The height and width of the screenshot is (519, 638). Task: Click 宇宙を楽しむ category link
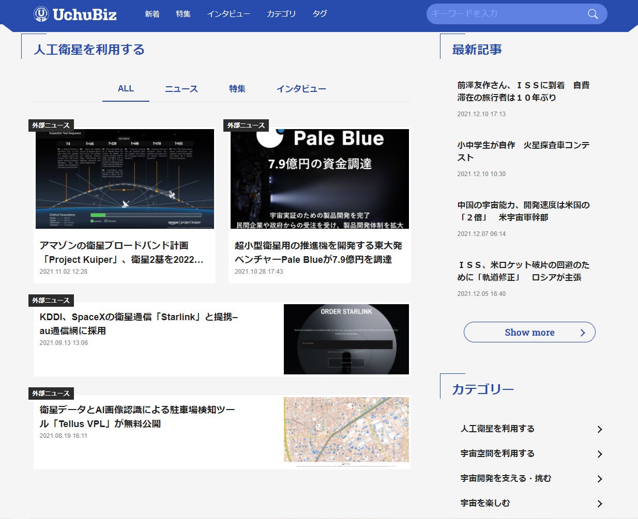(x=485, y=503)
